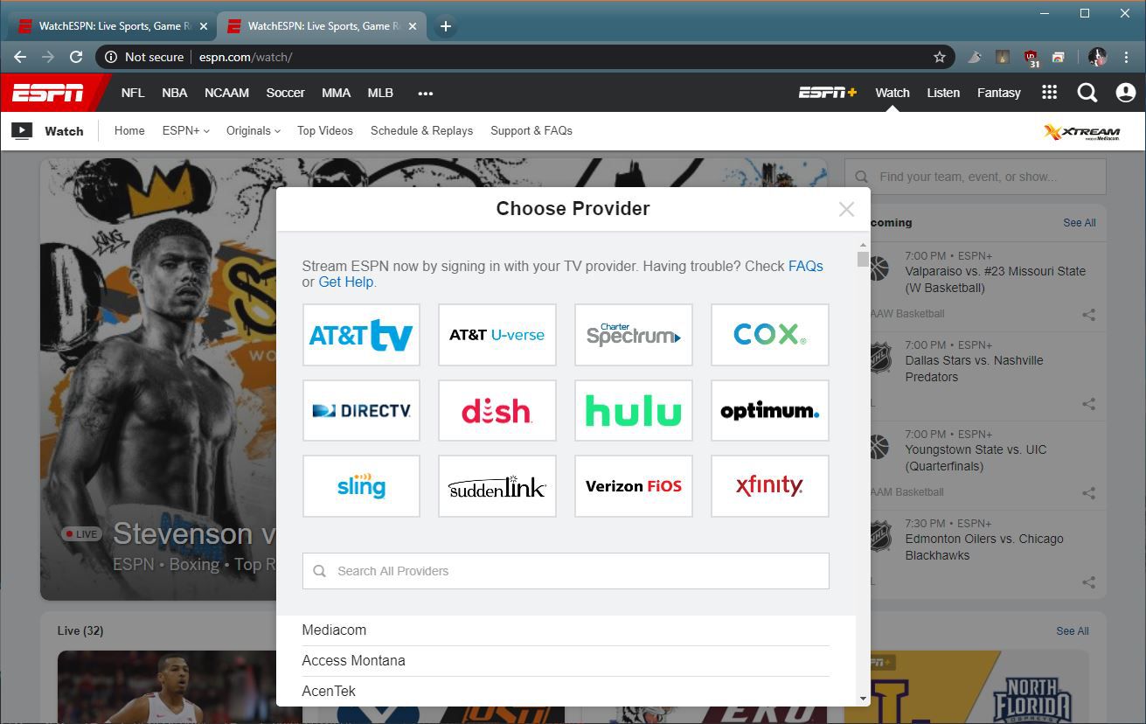Viewport: 1146px width, 724px height.
Task: Open a new browser tab
Action: coord(445,26)
